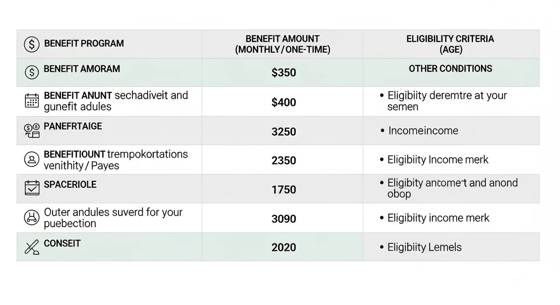Click the coins icon next to PANEFRTAIGE
This screenshot has width=560, height=305.
31,130
